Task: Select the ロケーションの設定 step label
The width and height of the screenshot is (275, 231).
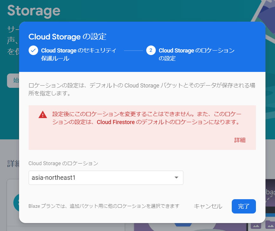Action: [196, 54]
